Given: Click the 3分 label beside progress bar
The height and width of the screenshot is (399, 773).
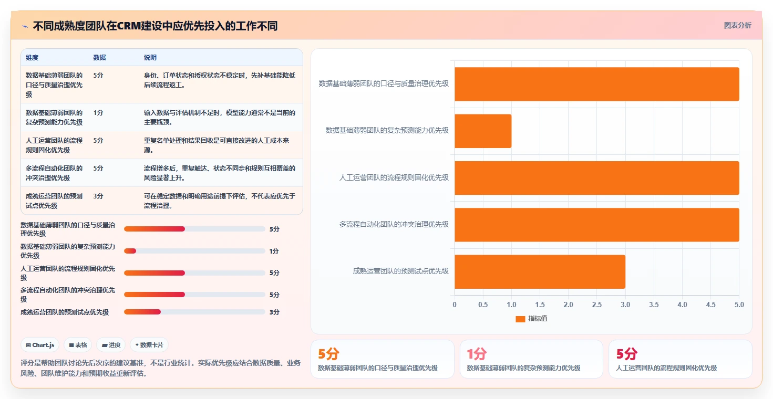Looking at the screenshot, I should (x=274, y=312).
